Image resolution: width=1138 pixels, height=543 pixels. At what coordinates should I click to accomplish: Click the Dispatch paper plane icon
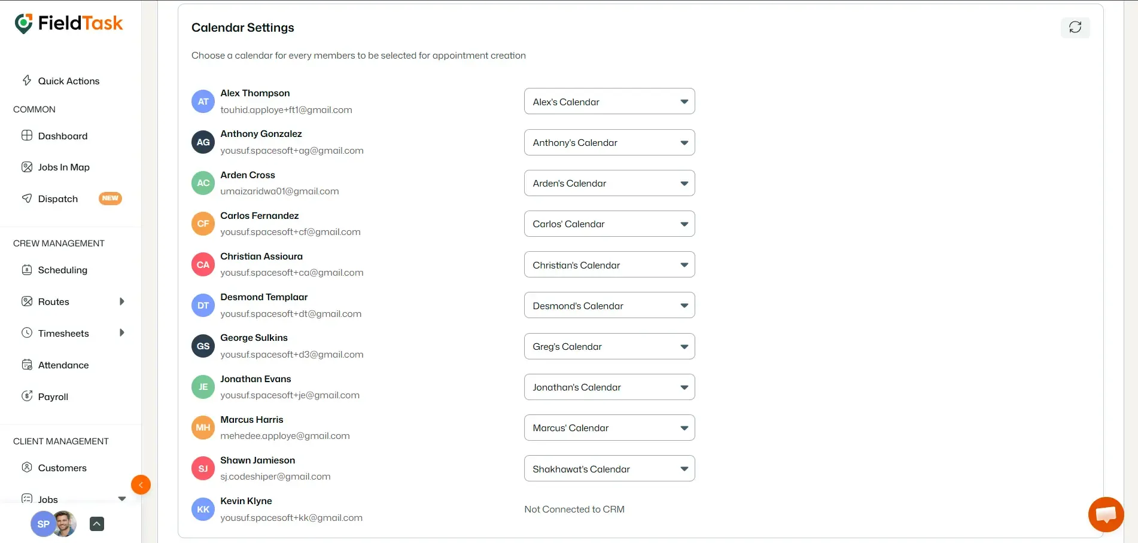click(x=27, y=198)
